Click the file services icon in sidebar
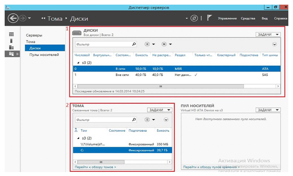The width and height of the screenshot is (293, 176). click(11, 54)
